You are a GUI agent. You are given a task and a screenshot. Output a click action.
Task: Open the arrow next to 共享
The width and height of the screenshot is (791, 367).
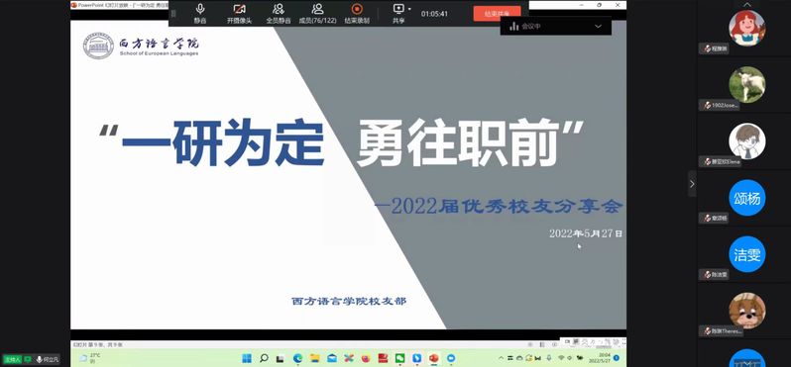[x=409, y=9]
